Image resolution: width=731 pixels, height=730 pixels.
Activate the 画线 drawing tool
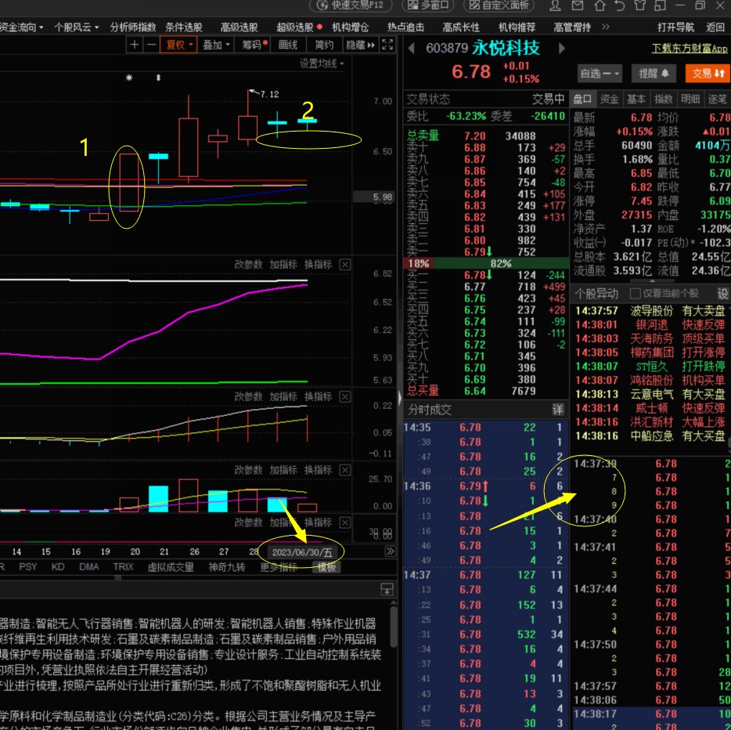coord(288,45)
